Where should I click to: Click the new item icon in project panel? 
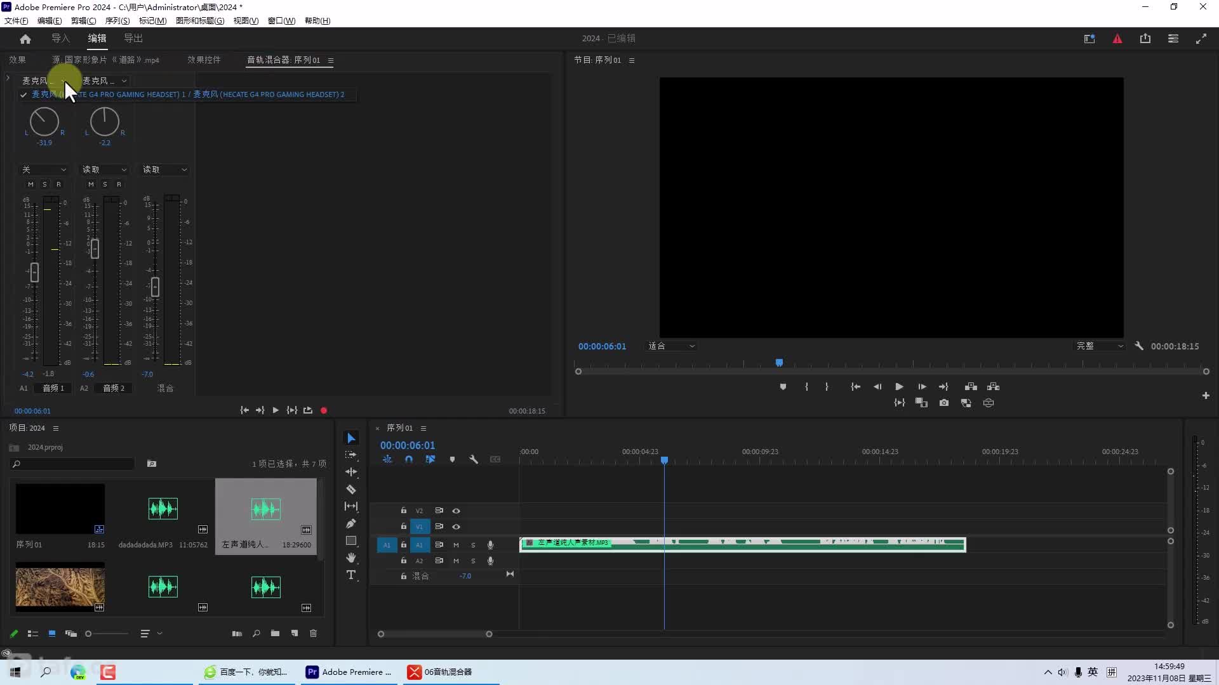click(295, 634)
